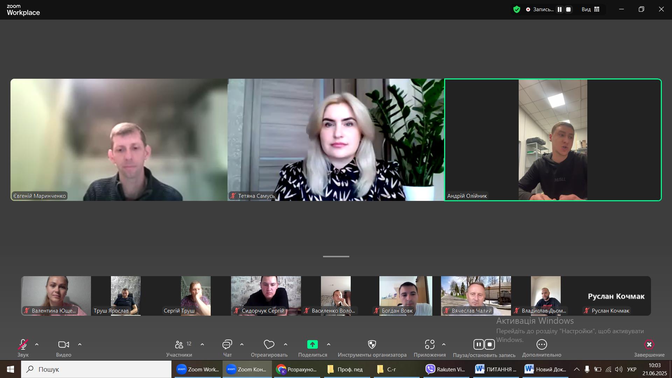Expand audio options arrow next to Звук

pos(37,345)
